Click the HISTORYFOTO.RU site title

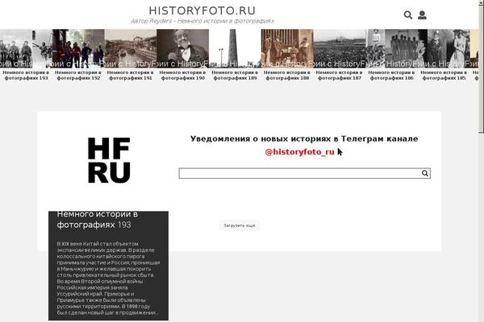(x=202, y=10)
